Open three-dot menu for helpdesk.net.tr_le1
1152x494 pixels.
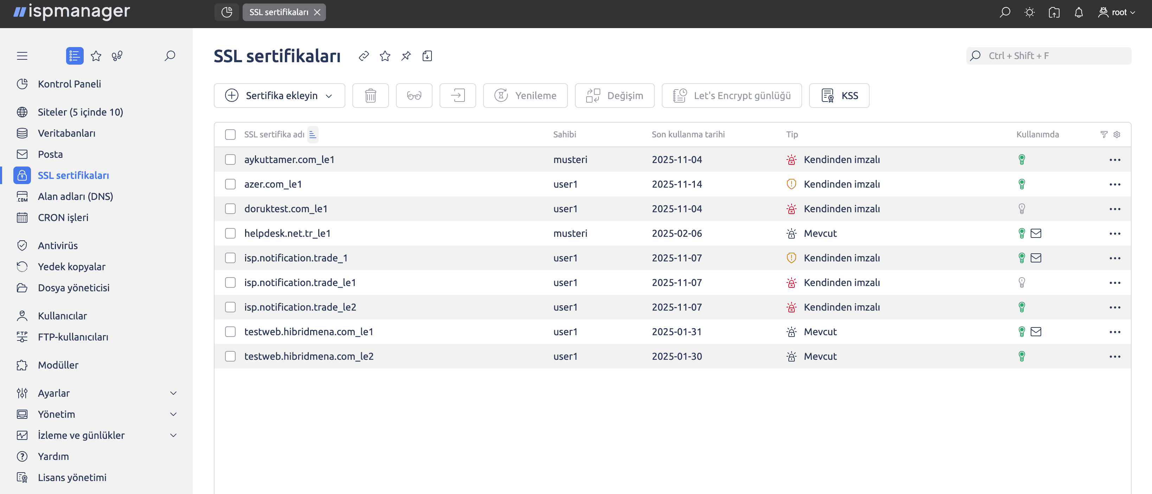pyautogui.click(x=1115, y=234)
